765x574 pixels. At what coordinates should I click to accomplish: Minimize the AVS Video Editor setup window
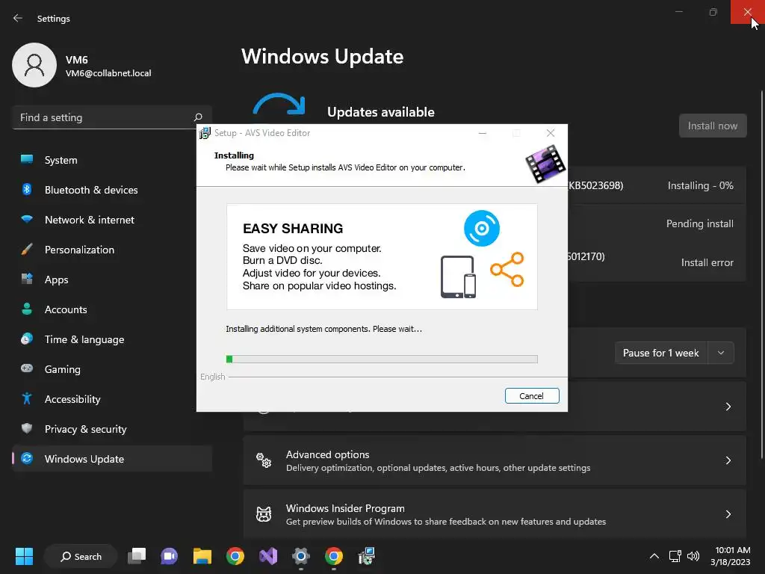[x=483, y=133]
